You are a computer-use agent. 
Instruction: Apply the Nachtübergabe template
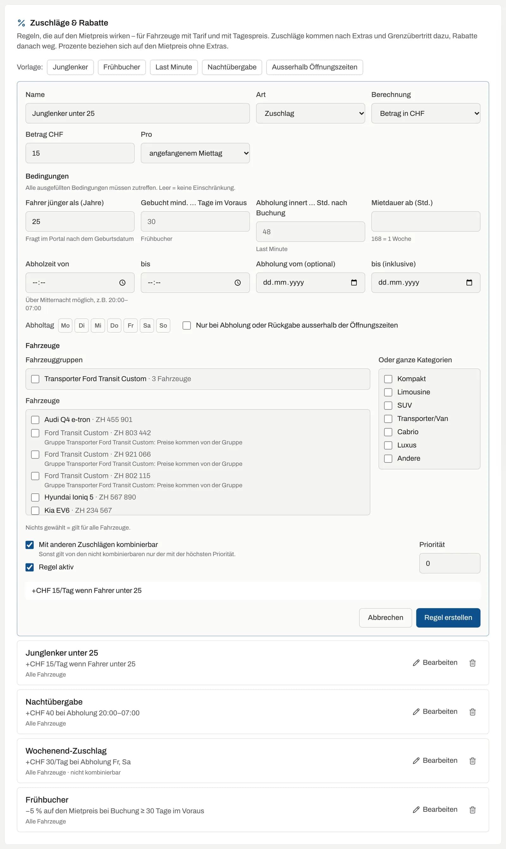tap(232, 67)
